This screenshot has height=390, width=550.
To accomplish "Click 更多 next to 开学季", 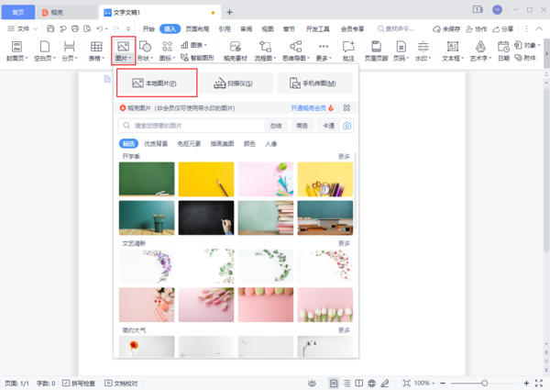I will (x=344, y=156).
